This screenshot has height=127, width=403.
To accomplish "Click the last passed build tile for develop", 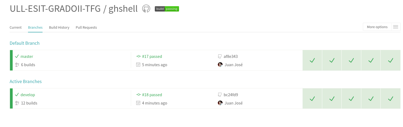I will [x=390, y=99].
